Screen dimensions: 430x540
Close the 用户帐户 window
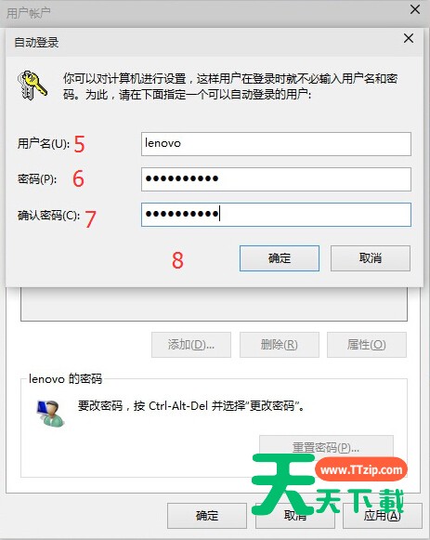click(x=415, y=9)
